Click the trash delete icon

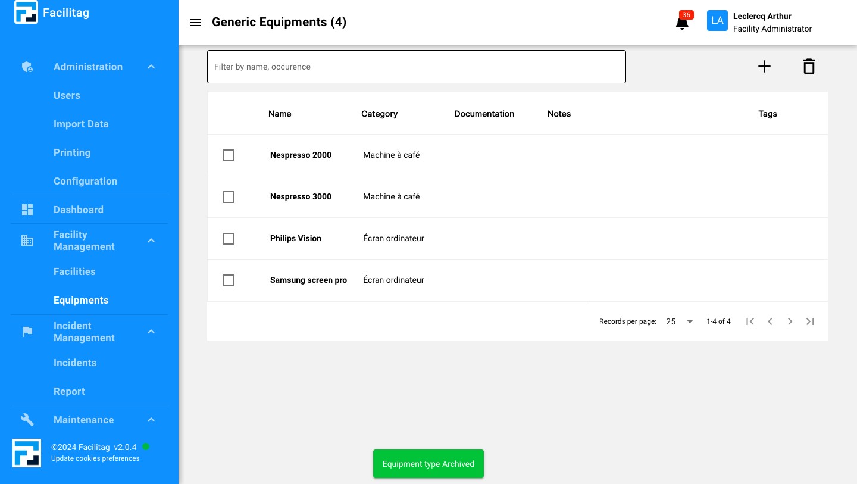point(808,67)
